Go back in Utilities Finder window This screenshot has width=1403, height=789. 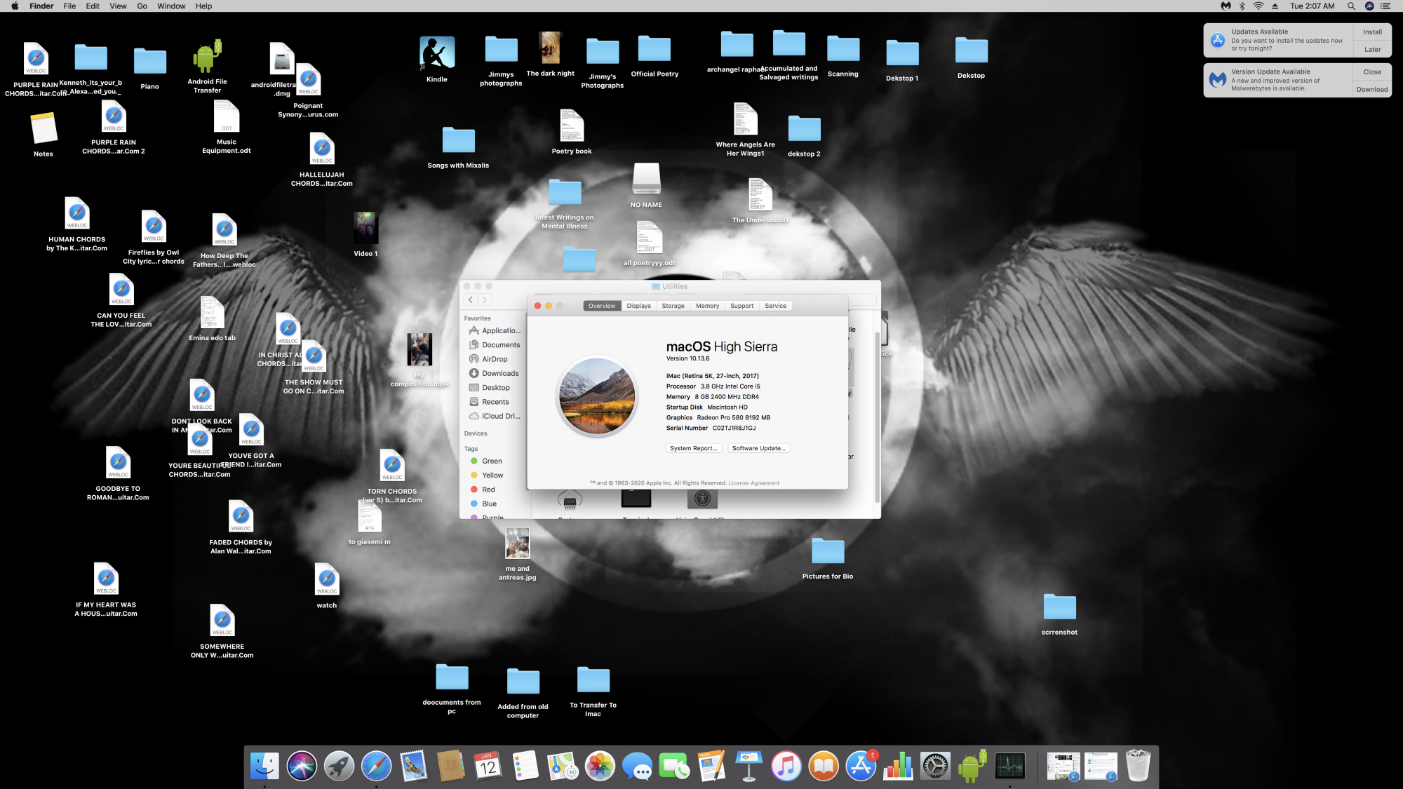tap(471, 299)
